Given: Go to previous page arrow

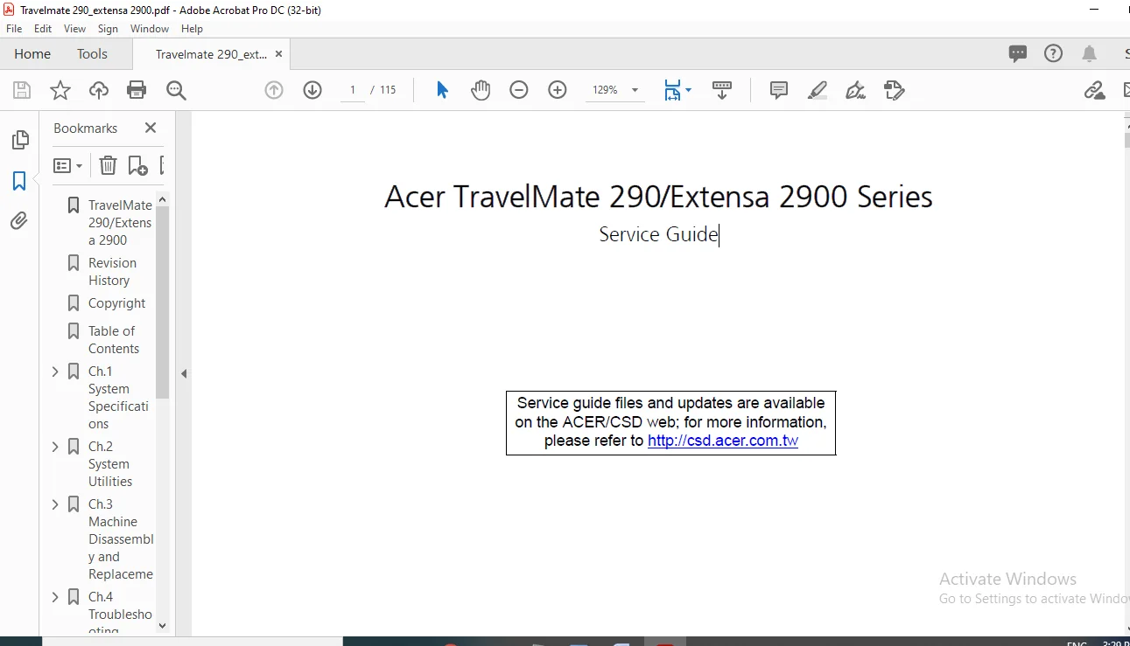Looking at the screenshot, I should tap(274, 90).
